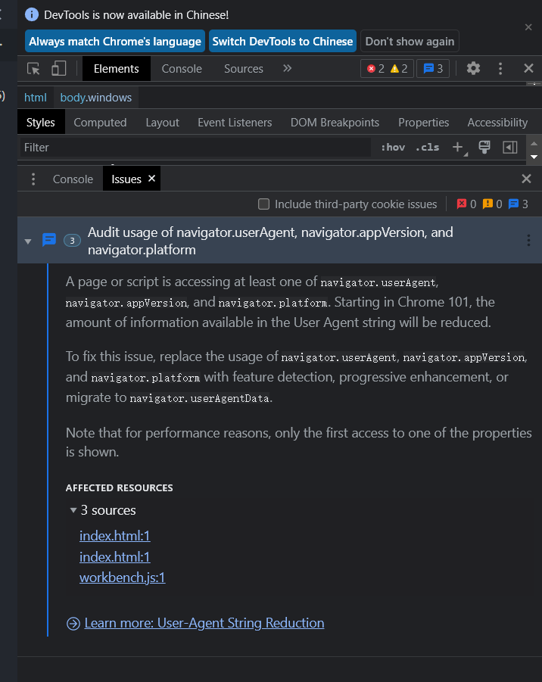Click Switch DevTools to Chinese button

282,42
